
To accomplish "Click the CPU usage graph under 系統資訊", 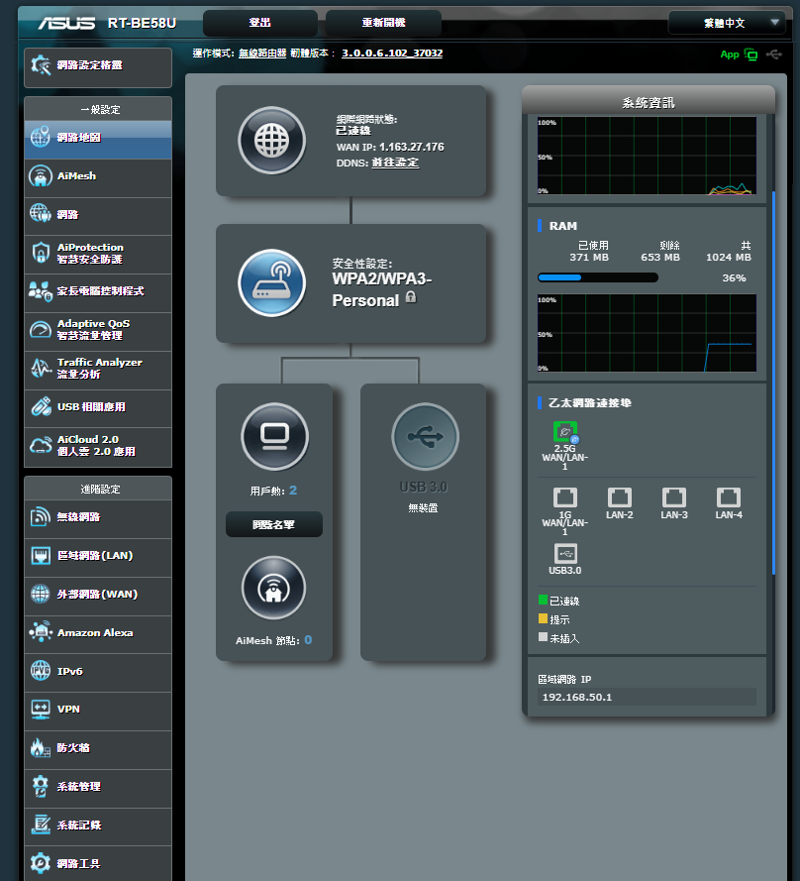I will (x=647, y=156).
